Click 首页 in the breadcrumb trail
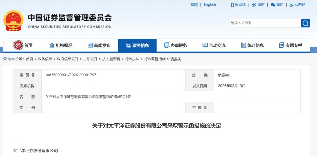 [30, 59]
